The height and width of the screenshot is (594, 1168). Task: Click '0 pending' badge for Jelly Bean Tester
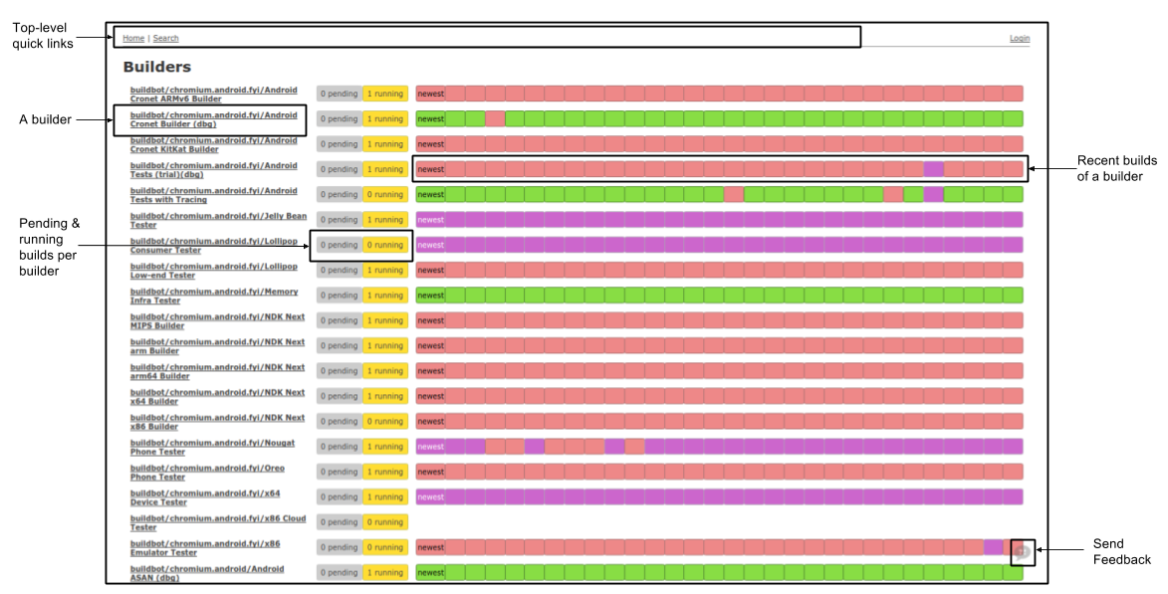339,220
